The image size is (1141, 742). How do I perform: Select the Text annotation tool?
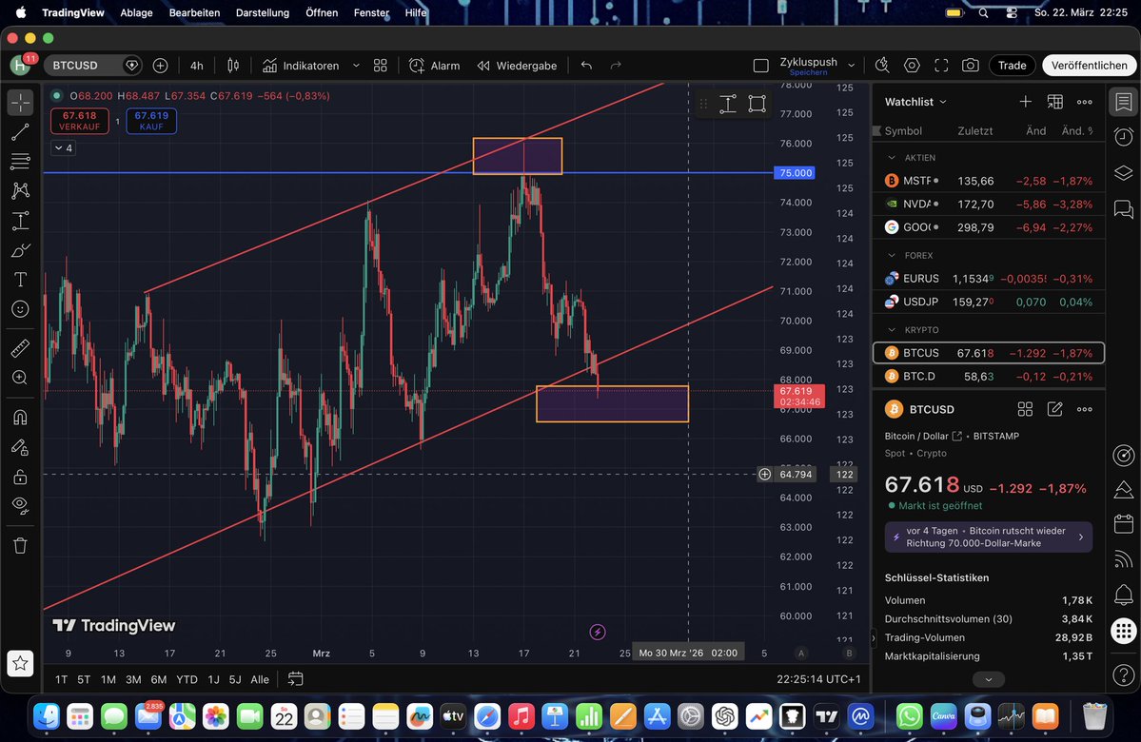pos(20,280)
